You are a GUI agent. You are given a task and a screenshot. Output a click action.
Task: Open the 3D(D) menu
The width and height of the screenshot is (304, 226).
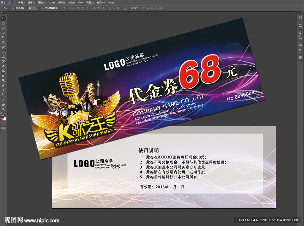tap(80, 2)
